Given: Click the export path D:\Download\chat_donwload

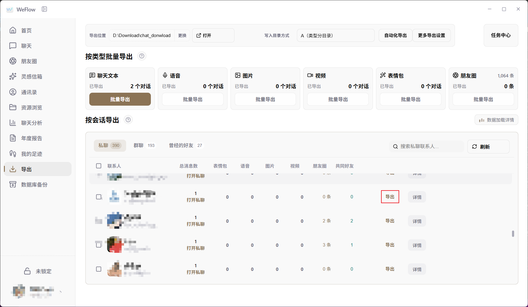Looking at the screenshot, I should pyautogui.click(x=142, y=36).
